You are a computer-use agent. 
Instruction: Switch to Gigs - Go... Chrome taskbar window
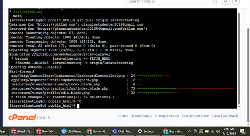173,131
